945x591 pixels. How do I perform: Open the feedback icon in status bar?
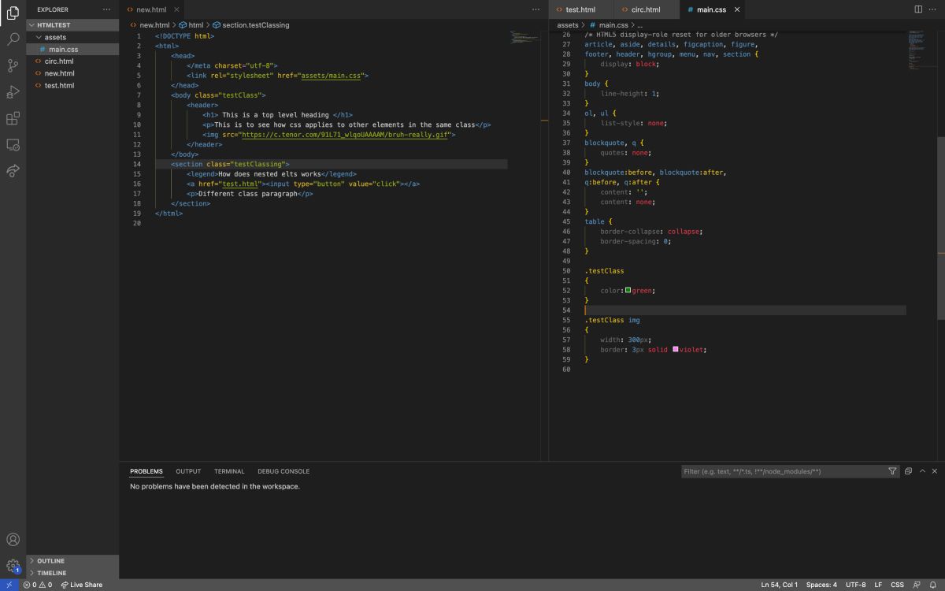tap(917, 585)
